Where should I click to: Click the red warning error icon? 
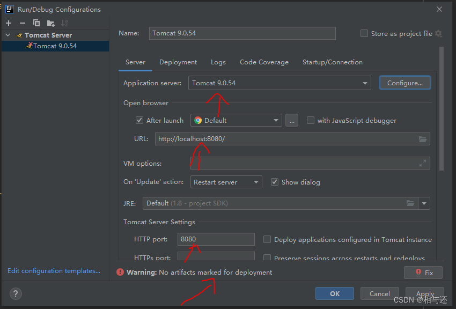coord(120,272)
